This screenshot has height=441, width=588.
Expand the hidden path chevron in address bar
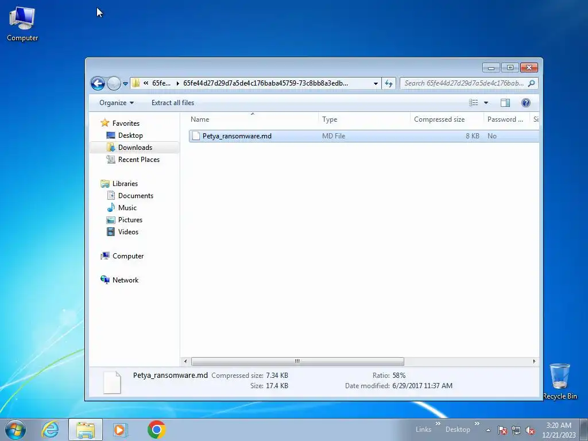point(146,83)
